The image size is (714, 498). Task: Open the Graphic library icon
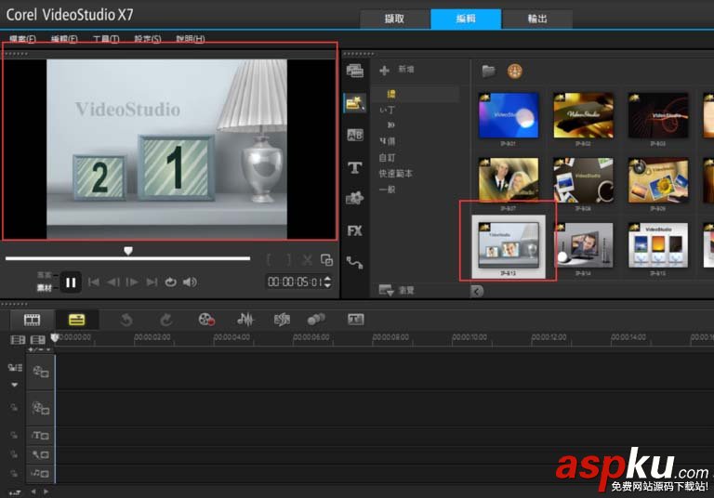click(x=355, y=198)
